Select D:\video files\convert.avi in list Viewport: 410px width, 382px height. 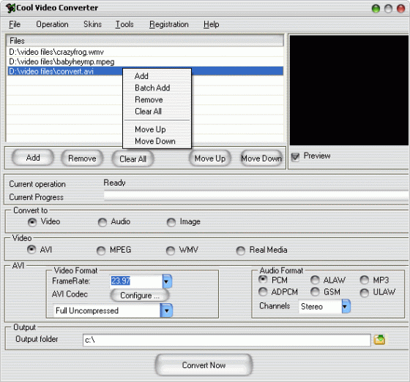146,72
